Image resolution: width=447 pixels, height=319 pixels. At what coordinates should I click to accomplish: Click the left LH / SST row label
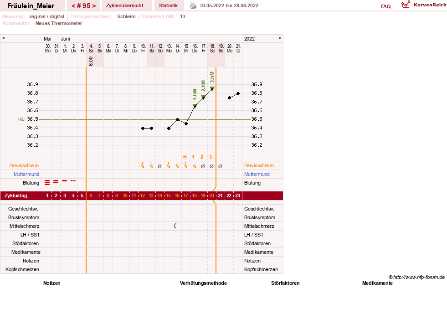click(30, 235)
